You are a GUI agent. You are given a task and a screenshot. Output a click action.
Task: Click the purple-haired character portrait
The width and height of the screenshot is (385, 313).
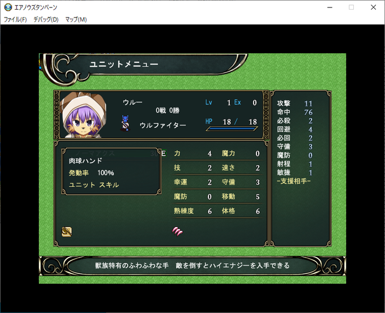coord(83,115)
